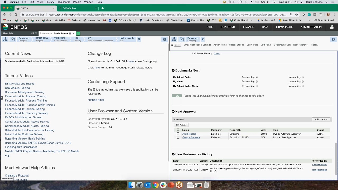The width and height of the screenshot is (338, 190).
Task: Open the COMPLIANCE menu
Action: 284,27
